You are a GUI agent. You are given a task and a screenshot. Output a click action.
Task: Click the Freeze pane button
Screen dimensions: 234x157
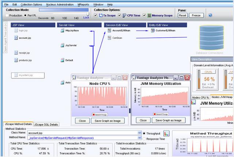pos(196,15)
